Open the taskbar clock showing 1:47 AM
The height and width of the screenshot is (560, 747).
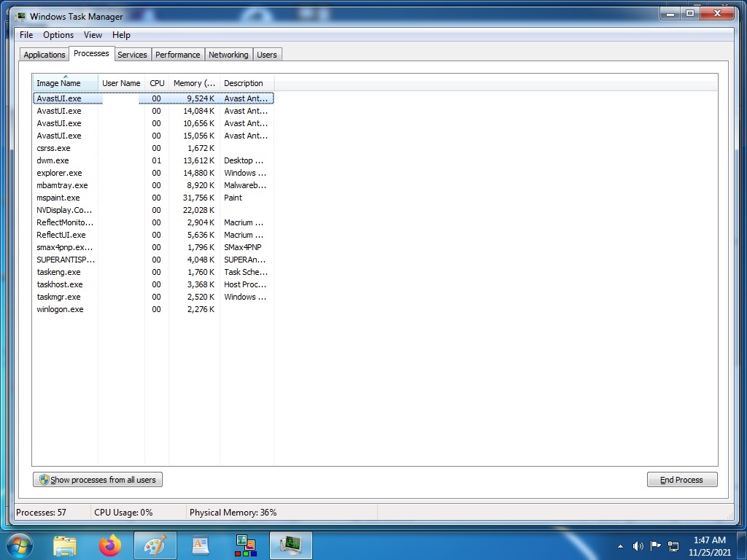click(709, 546)
